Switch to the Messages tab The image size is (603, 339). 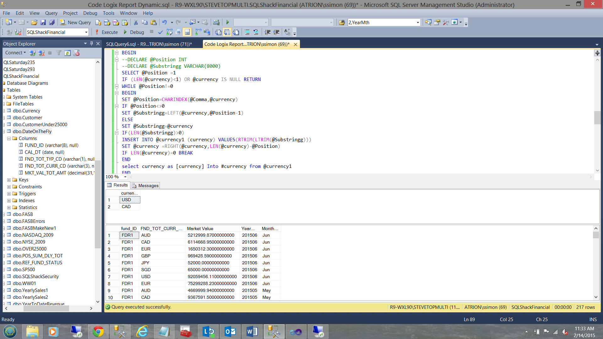click(145, 186)
